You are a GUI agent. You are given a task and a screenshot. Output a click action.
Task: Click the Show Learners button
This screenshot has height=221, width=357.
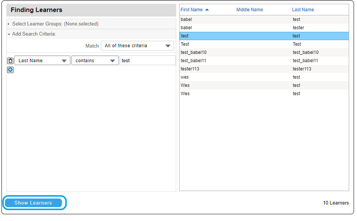34,203
